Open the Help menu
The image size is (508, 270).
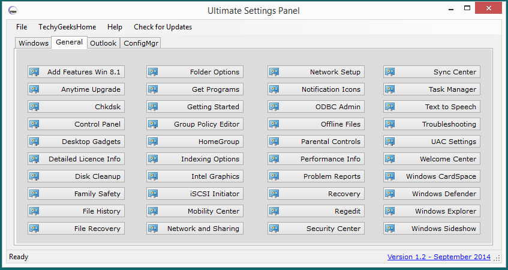point(115,27)
